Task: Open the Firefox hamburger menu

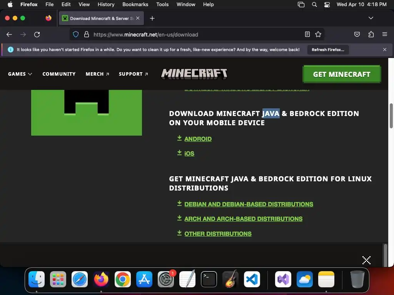Action: (x=384, y=34)
